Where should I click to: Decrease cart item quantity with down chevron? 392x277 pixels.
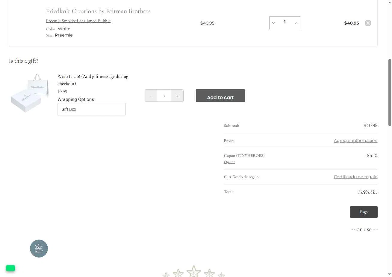coord(273,23)
